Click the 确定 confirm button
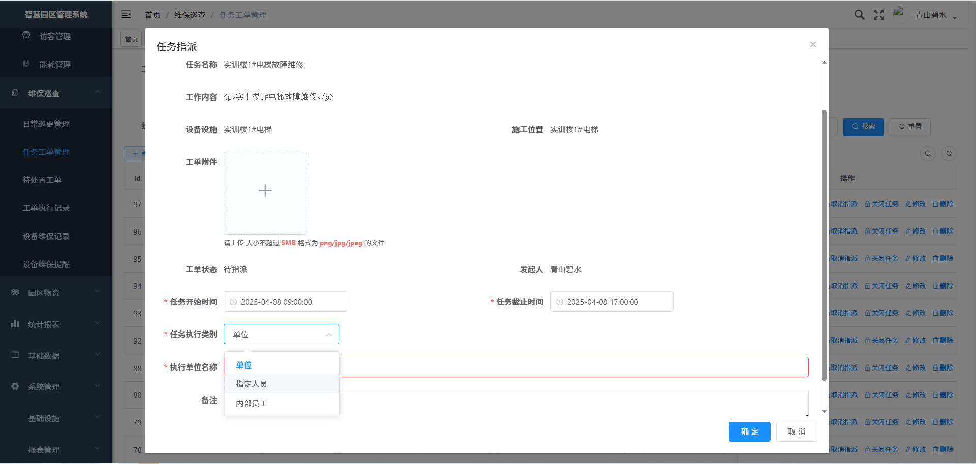Viewport: 976px width, 464px height. pos(749,432)
